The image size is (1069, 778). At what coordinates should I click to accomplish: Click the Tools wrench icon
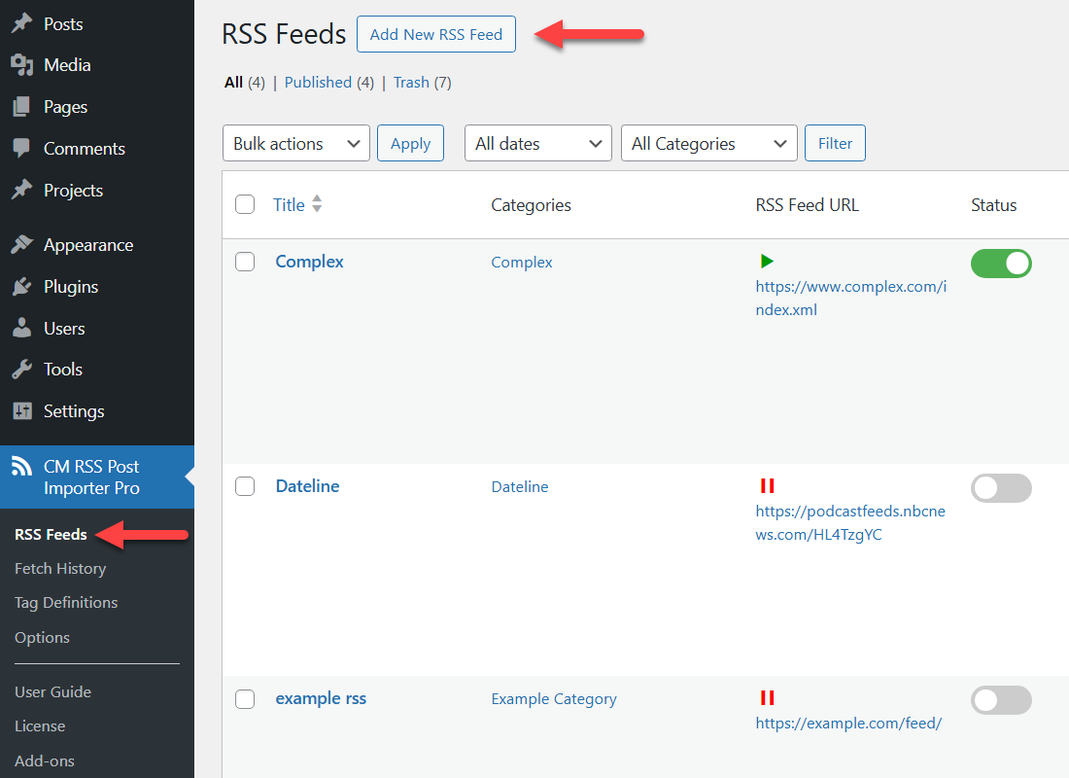pyautogui.click(x=21, y=370)
